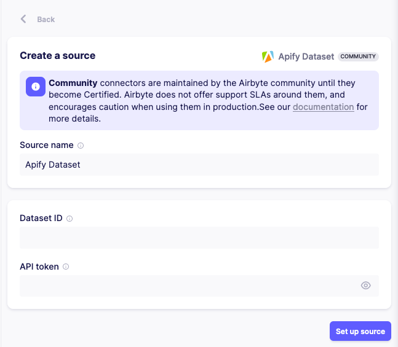Click the info icon beside API token
398x347 pixels.
(x=66, y=267)
